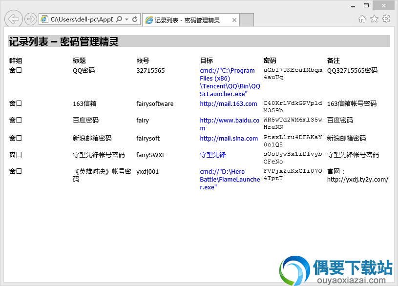Screen dimensions: 398x286
Task: Click the fairysoft account cell
Action: click(x=148, y=138)
